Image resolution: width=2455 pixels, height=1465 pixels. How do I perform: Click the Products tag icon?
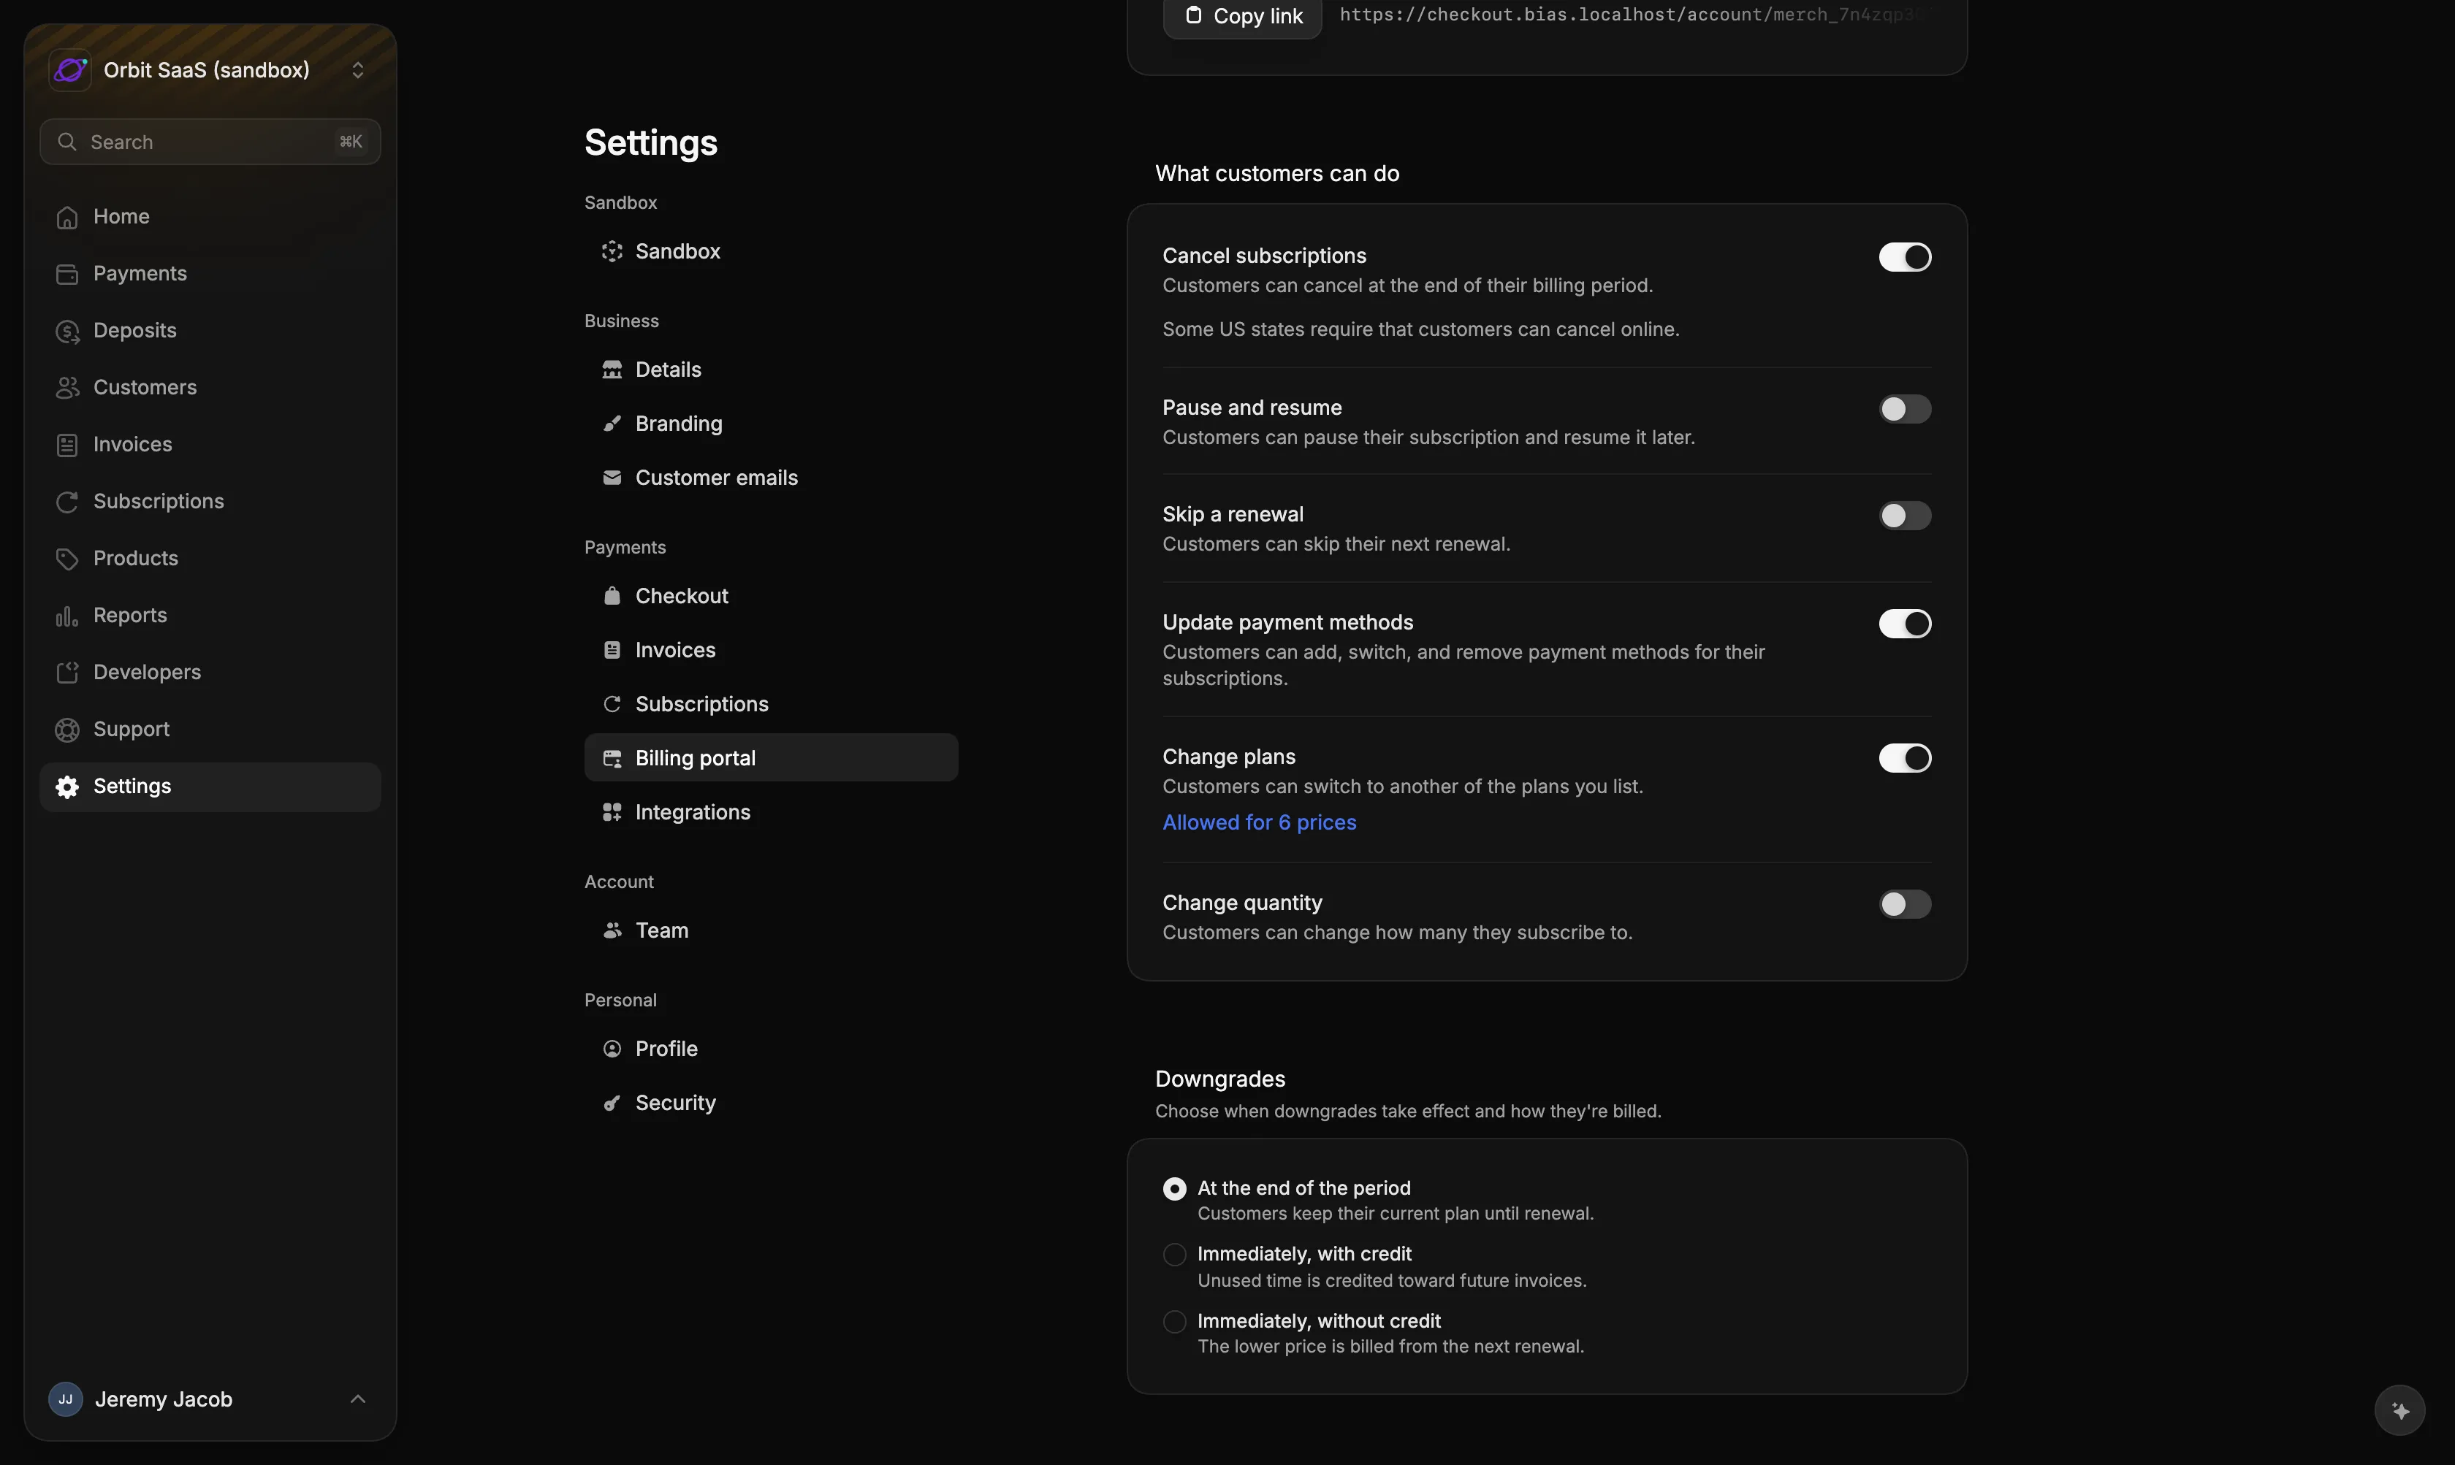click(67, 559)
